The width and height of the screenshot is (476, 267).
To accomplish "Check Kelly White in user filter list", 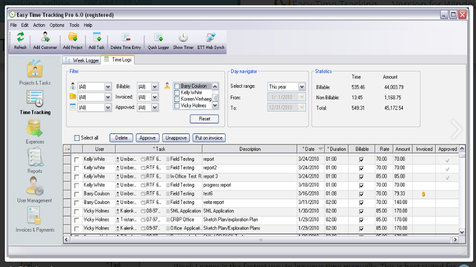I will point(177,93).
